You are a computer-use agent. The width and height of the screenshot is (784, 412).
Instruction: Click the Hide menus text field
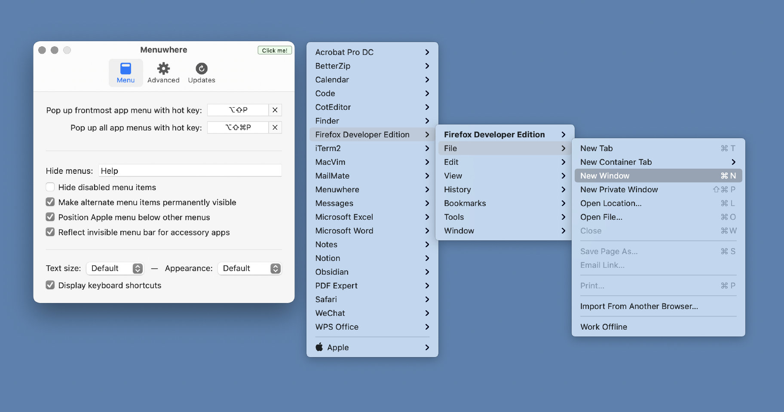click(x=190, y=171)
